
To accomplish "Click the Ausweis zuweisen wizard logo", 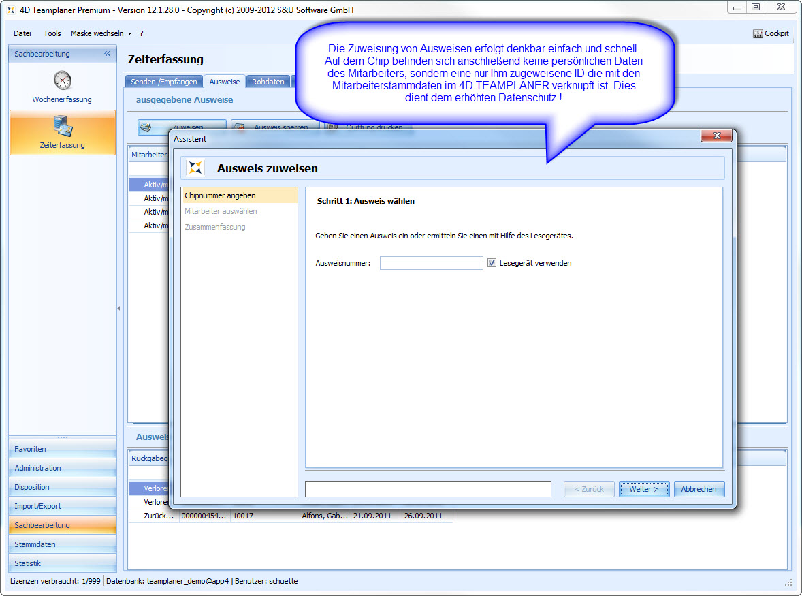I will [195, 168].
